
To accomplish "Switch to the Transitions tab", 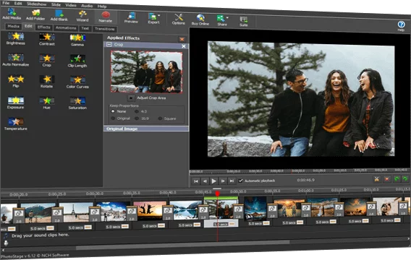I will click(x=105, y=29).
